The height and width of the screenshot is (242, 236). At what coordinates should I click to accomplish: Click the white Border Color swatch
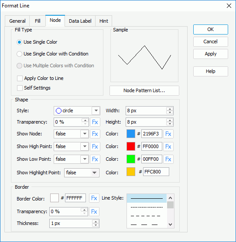pos(55,198)
